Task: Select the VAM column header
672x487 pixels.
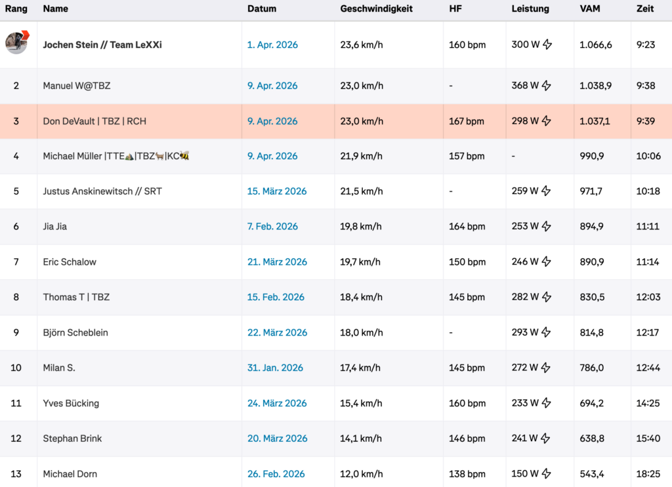Action: coord(590,9)
